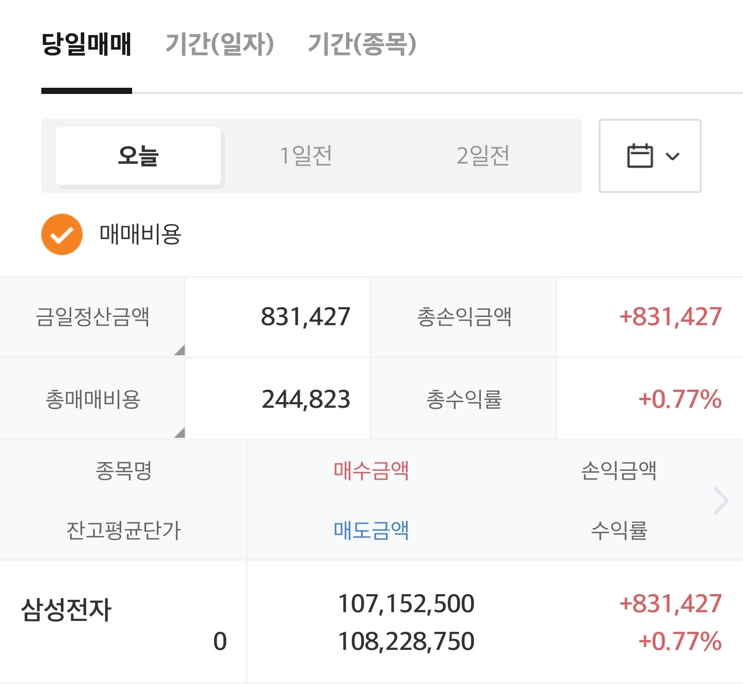Select the 1일전 date option

pos(305,156)
